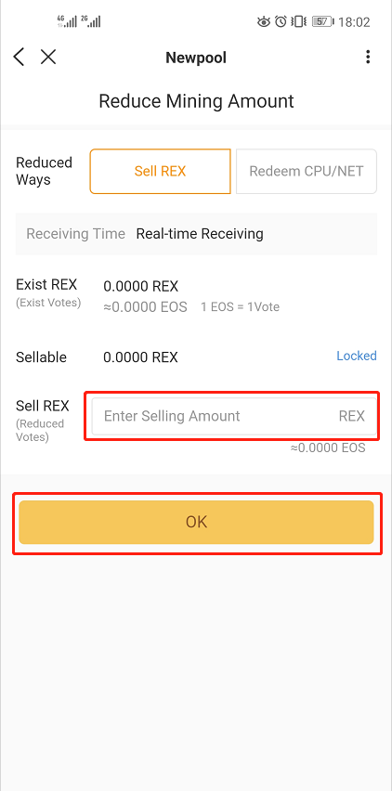Tap the 18:02 clock in status bar
Image resolution: width=392 pixels, height=791 pixels.
tap(354, 22)
